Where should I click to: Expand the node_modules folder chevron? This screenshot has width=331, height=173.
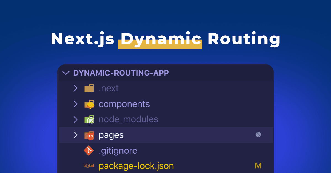point(75,119)
